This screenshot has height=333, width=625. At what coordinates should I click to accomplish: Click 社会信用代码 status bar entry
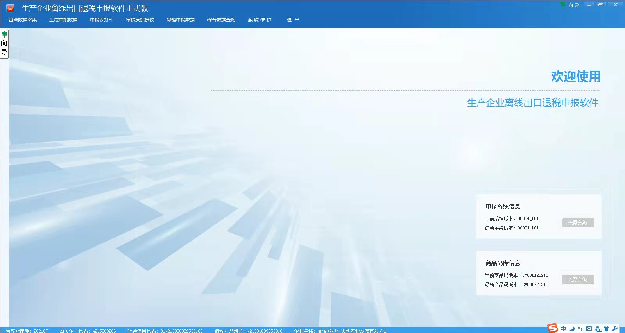tap(165, 331)
